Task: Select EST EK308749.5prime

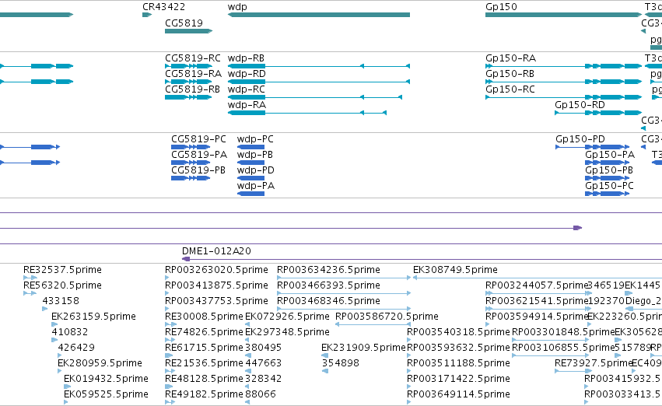Action: 455,270
